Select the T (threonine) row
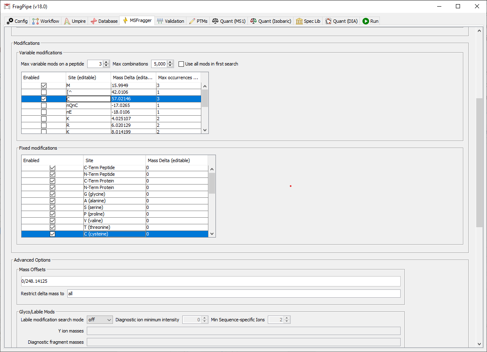Viewport: 487px width, 352px height. (115, 227)
